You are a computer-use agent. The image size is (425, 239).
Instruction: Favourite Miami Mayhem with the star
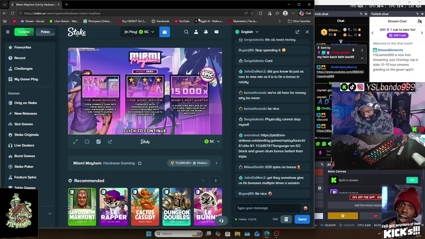[139, 163]
